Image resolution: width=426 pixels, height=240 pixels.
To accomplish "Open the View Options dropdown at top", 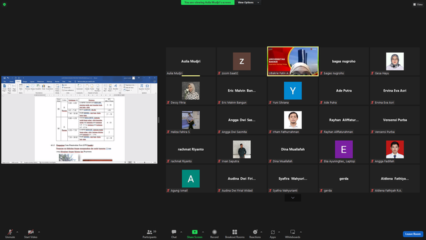I will [x=248, y=3].
